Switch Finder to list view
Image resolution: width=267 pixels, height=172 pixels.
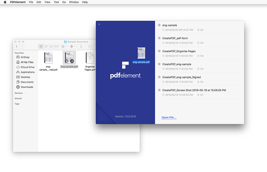tap(46, 46)
